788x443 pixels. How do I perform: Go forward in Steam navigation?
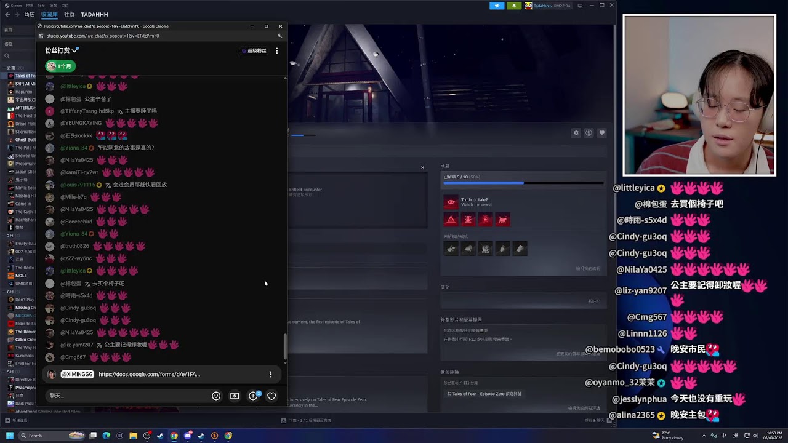tap(16, 14)
